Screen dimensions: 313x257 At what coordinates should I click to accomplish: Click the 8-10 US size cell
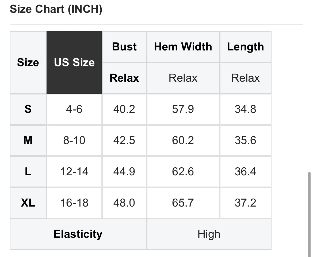click(74, 140)
